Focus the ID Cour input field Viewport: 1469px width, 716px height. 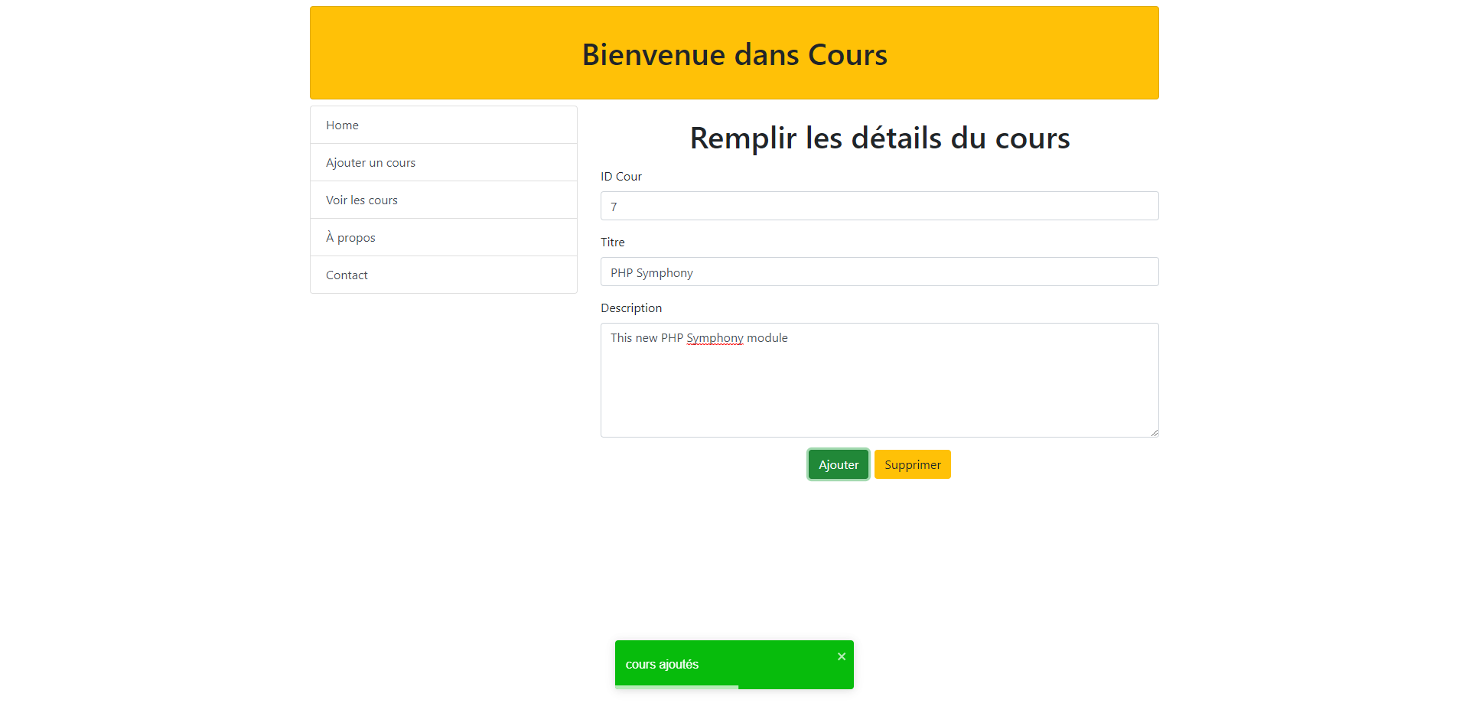pyautogui.click(x=879, y=207)
